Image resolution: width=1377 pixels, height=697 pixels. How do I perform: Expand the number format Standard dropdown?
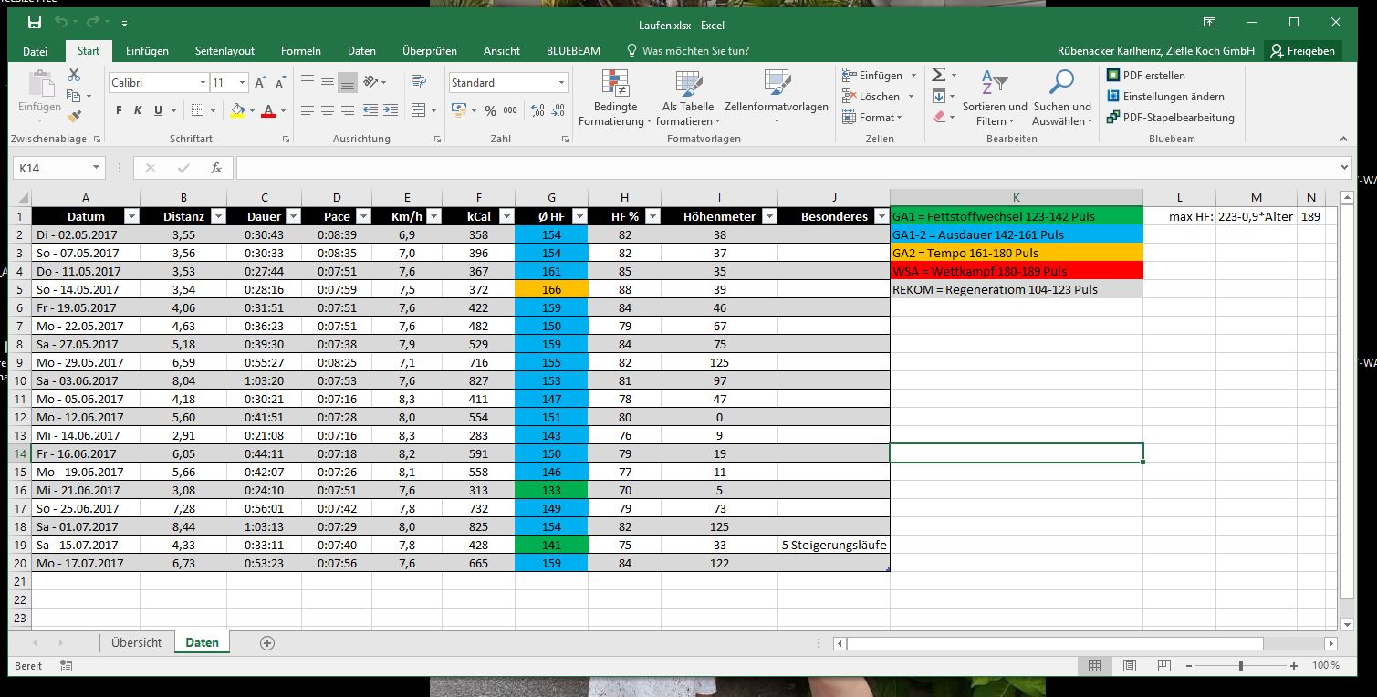(561, 83)
